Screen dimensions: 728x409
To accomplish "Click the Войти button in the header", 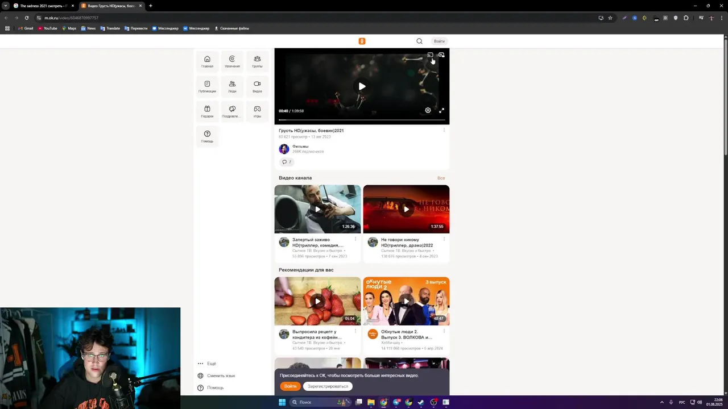I will 439,41.
